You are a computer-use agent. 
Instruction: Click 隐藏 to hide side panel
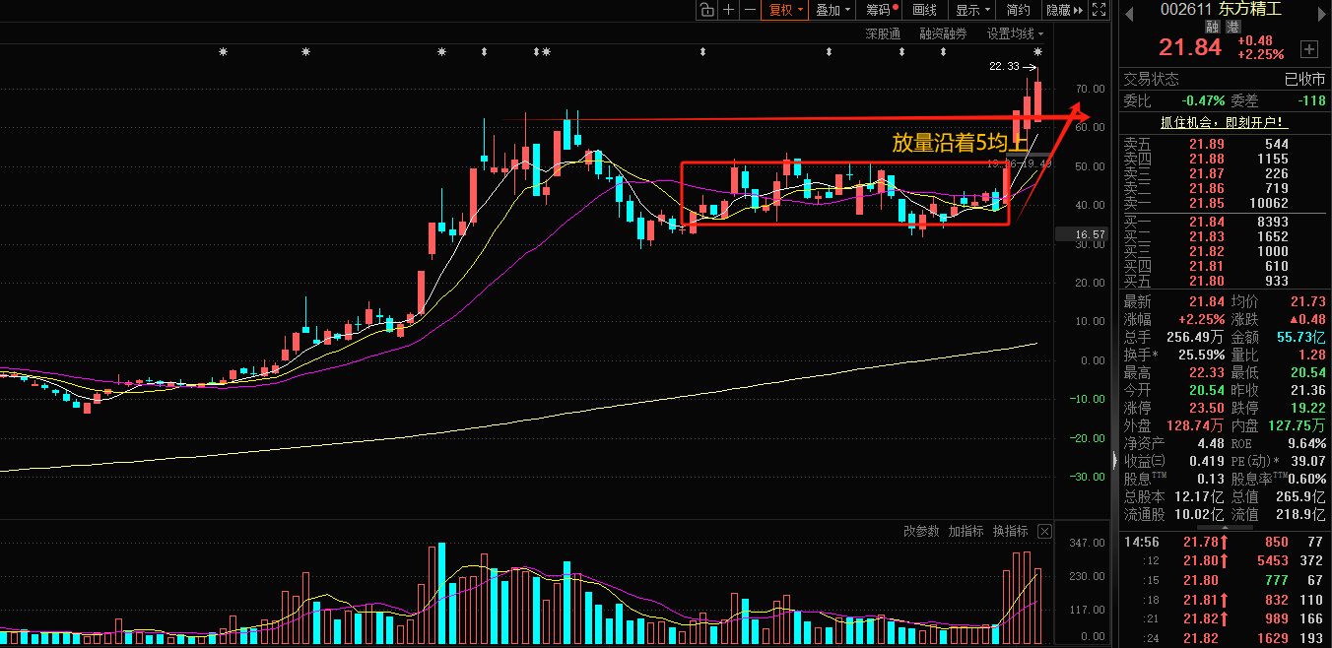tap(1065, 10)
